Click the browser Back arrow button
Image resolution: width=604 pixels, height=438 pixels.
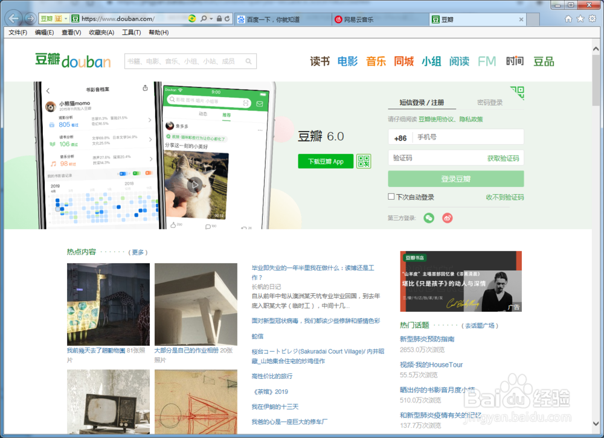point(13,18)
